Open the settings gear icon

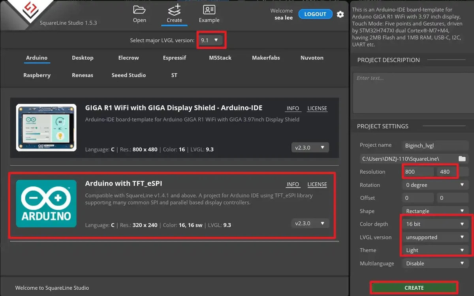[x=340, y=14]
